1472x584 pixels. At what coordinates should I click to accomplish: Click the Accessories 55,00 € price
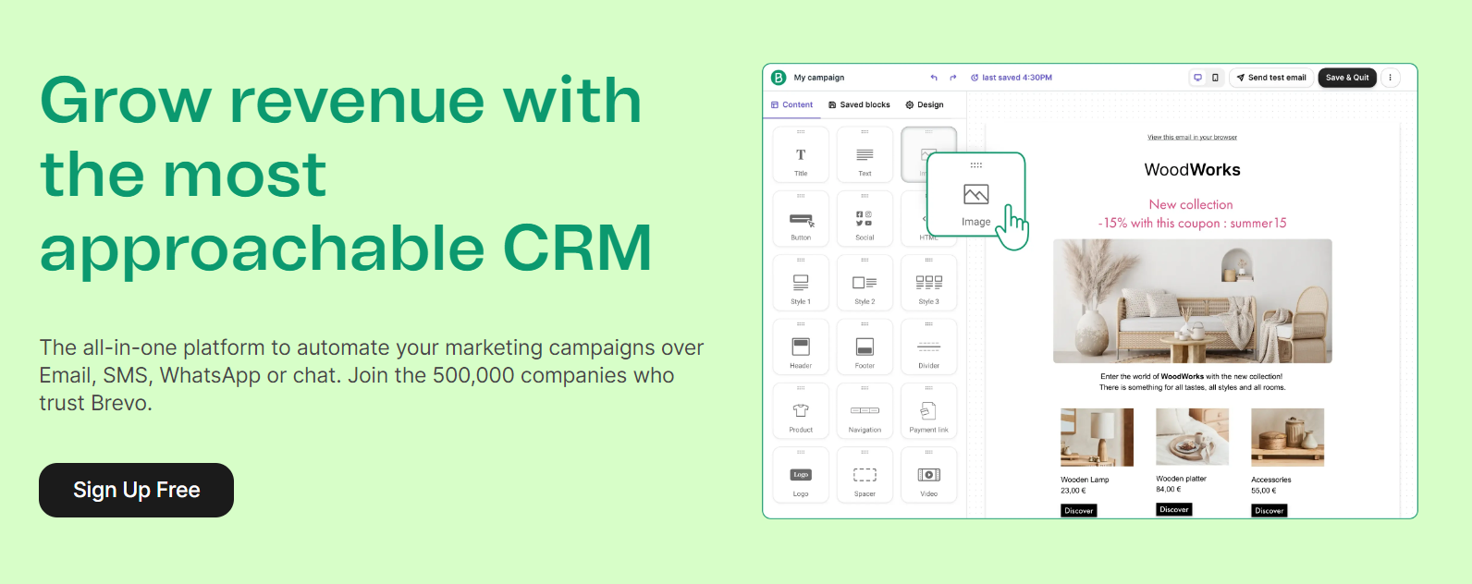(1264, 491)
